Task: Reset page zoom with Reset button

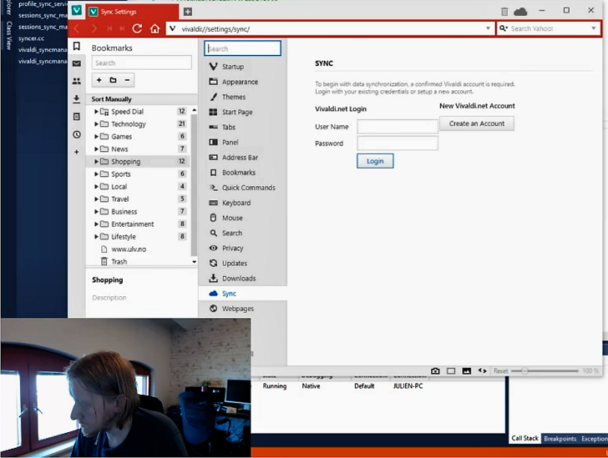Action: pos(500,370)
